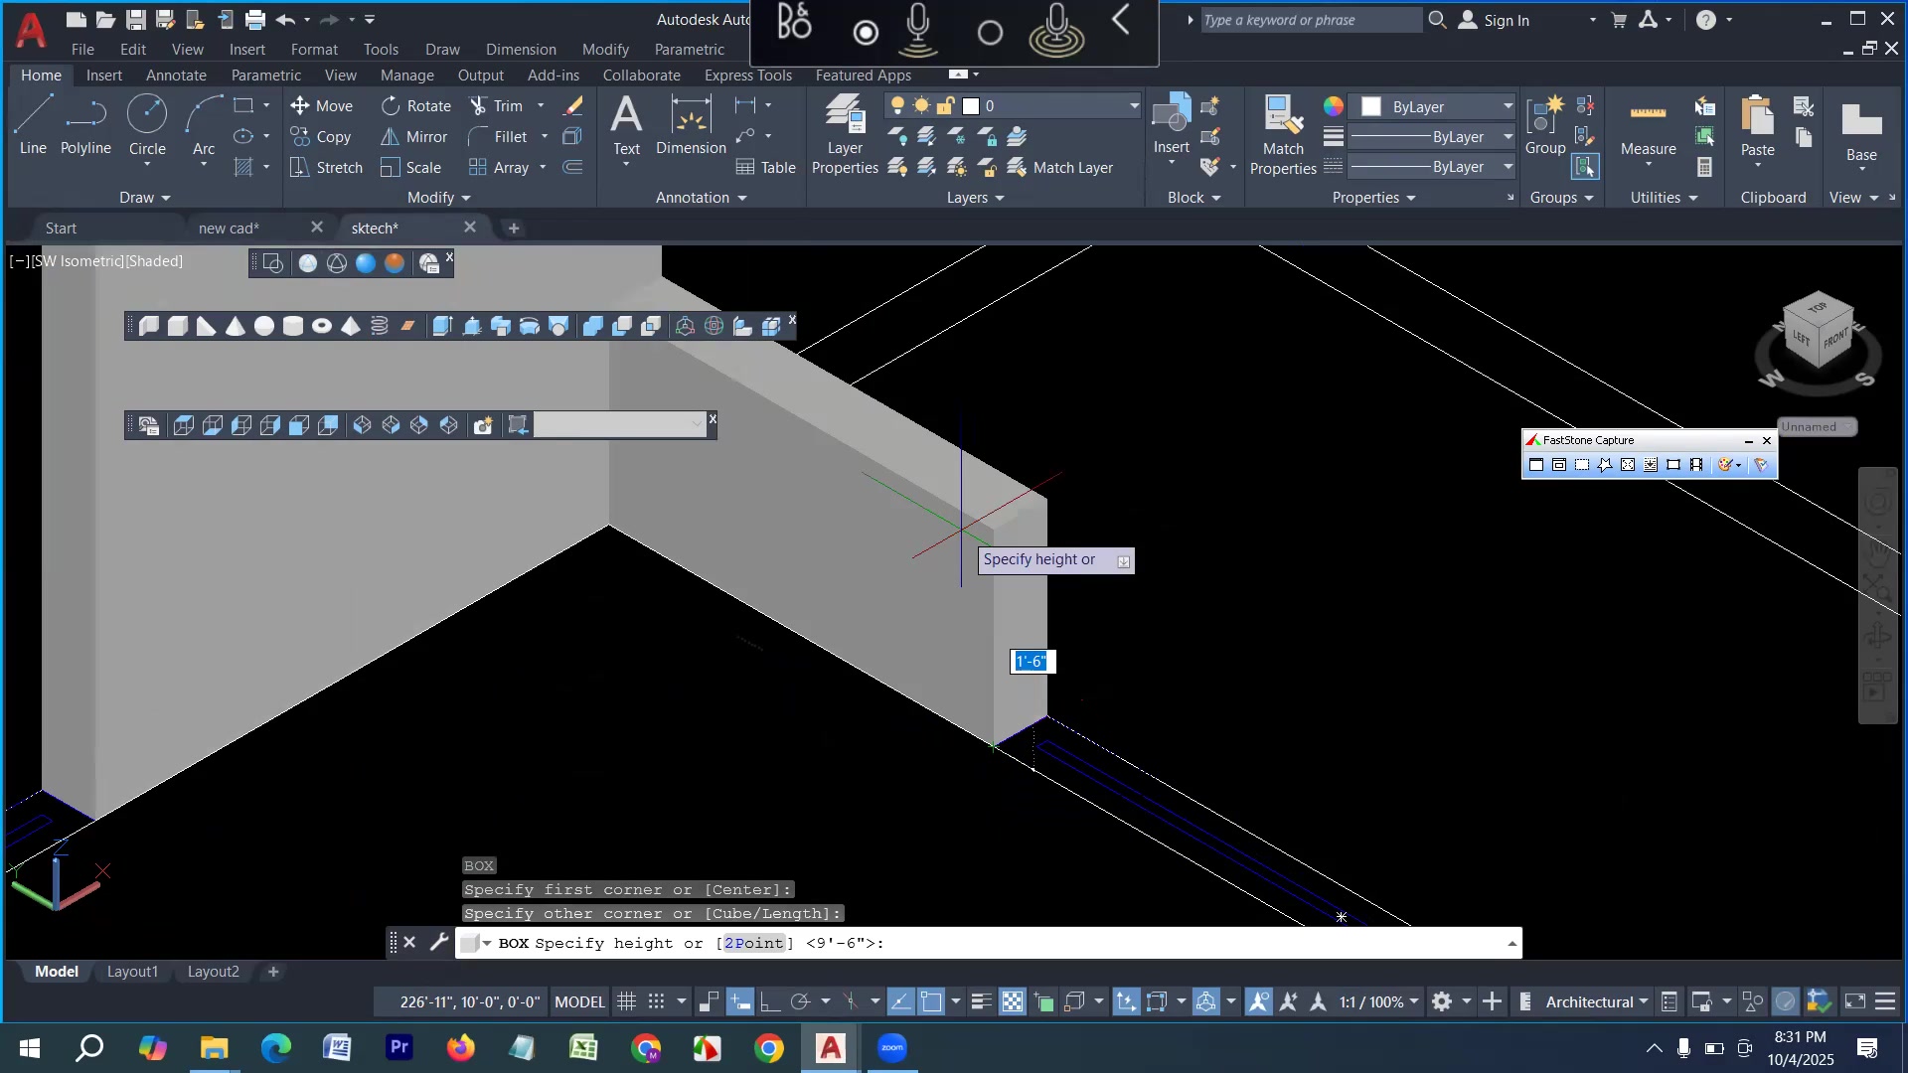1908x1073 pixels.
Task: Toggle object snap tracking
Action: coord(900,1001)
